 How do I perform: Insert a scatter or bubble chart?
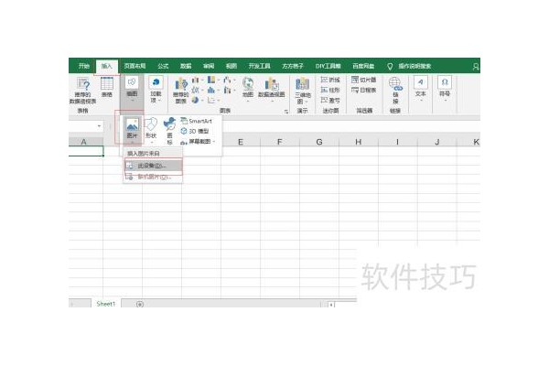coord(213,100)
